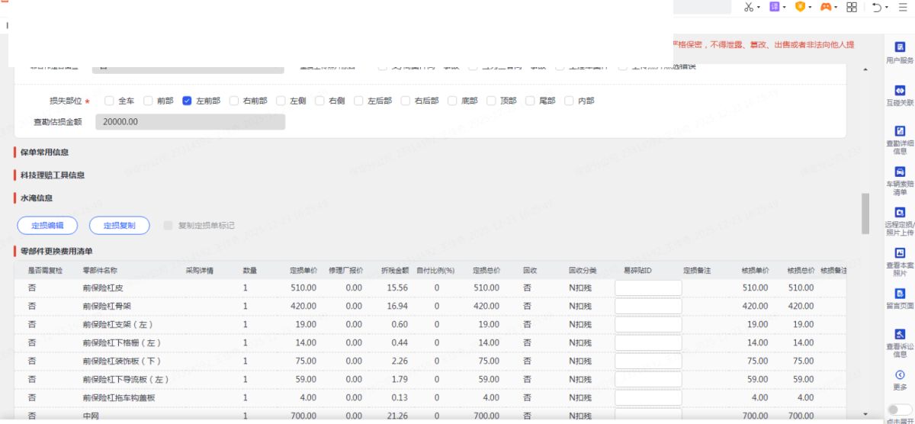Expand the 更多 sidebar chevron
This screenshot has width=915, height=424.
900,375
